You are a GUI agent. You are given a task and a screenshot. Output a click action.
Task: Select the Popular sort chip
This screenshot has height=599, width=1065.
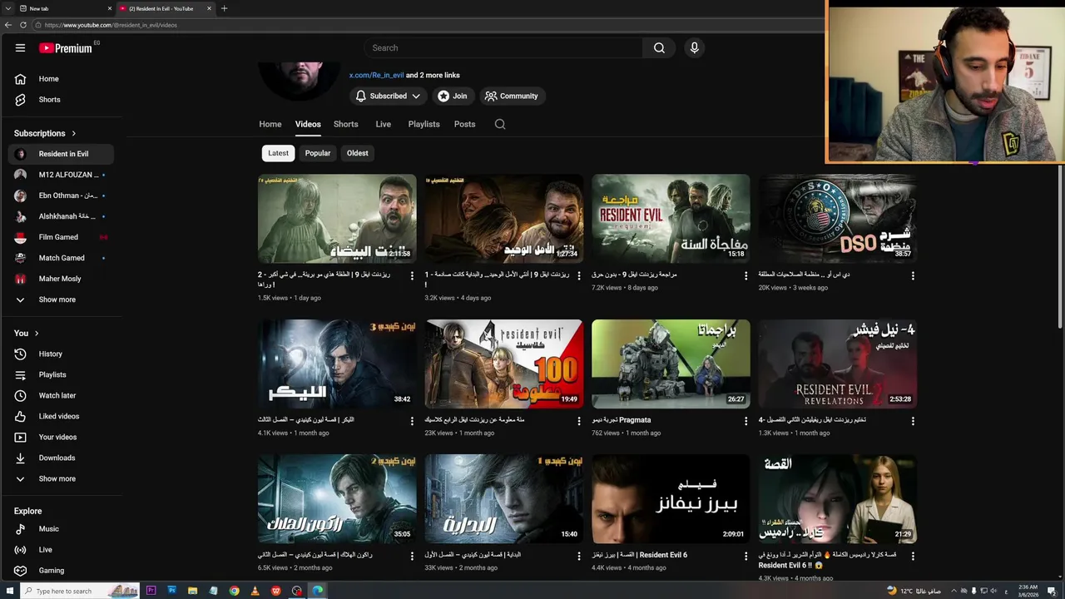click(x=317, y=153)
